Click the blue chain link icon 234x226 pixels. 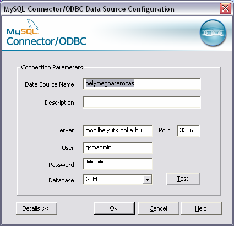point(213,33)
